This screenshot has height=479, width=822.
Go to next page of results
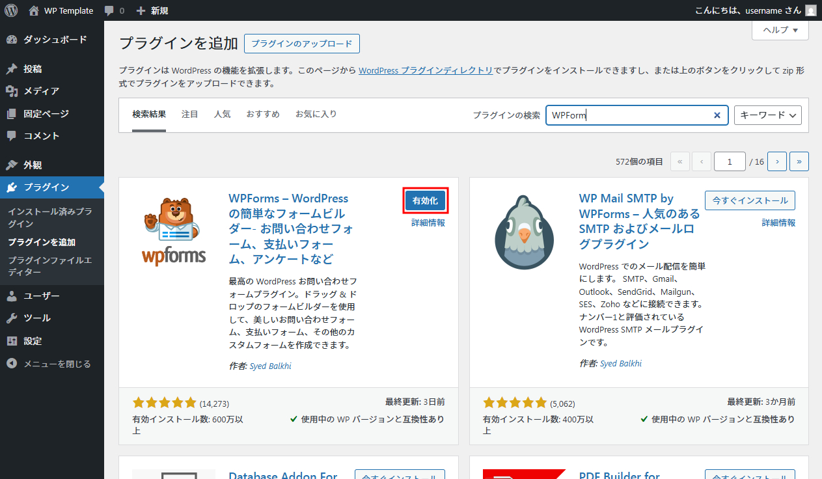(777, 161)
